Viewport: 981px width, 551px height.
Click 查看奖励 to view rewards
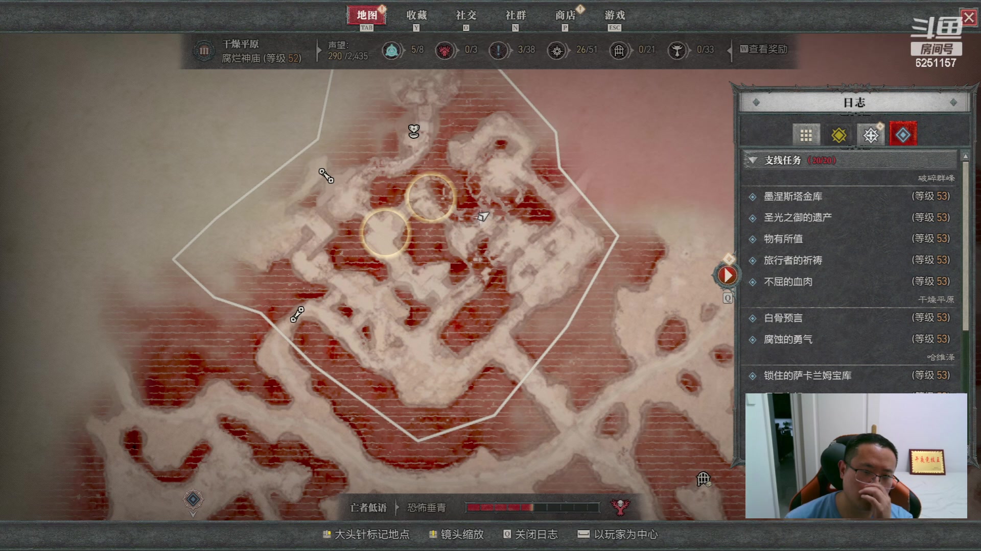[x=764, y=49]
